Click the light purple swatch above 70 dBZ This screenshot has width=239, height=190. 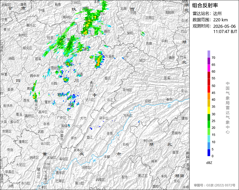(x=209, y=54)
